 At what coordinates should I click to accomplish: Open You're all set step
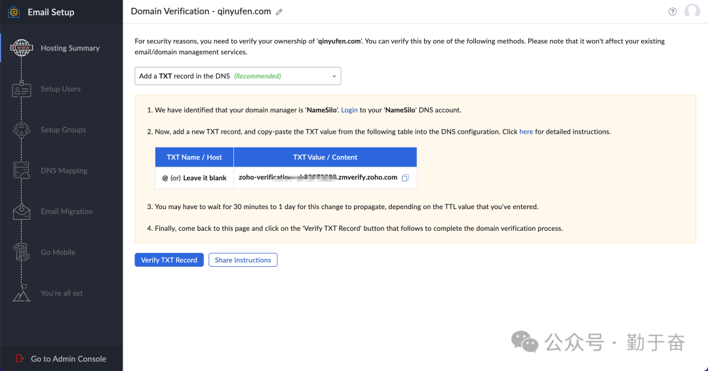(62, 294)
